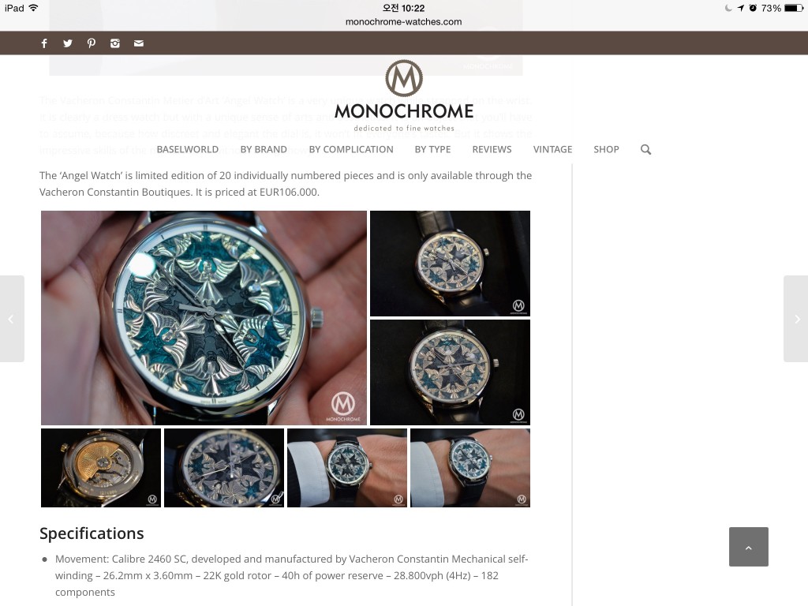
Task: Open the gold rotor caseback thumbnail
Action: [x=101, y=468]
